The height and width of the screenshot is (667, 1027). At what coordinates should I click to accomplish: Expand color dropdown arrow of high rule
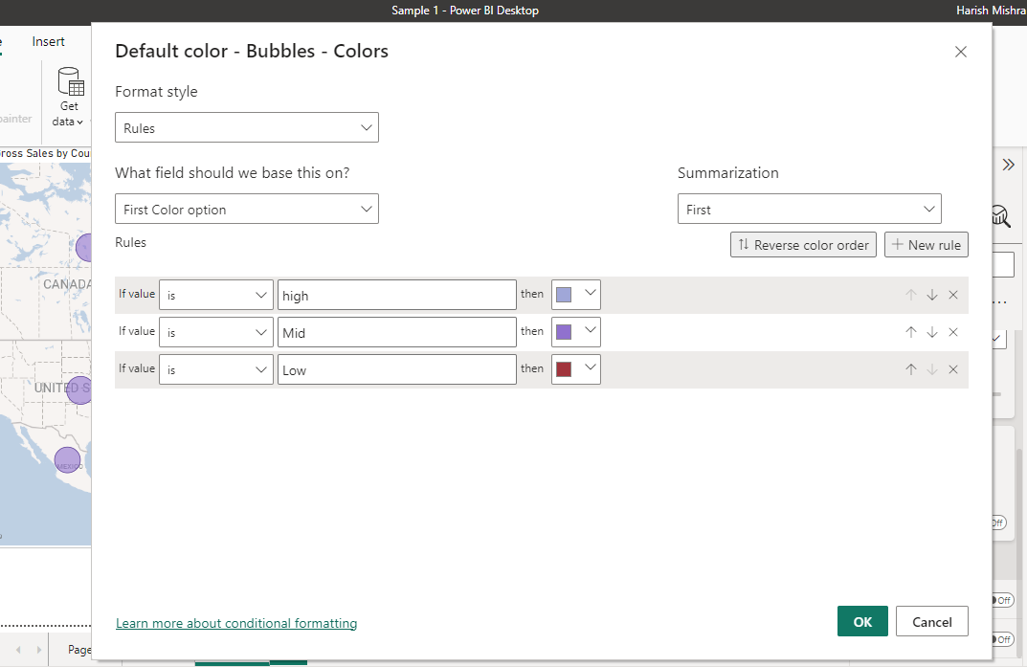[591, 293]
